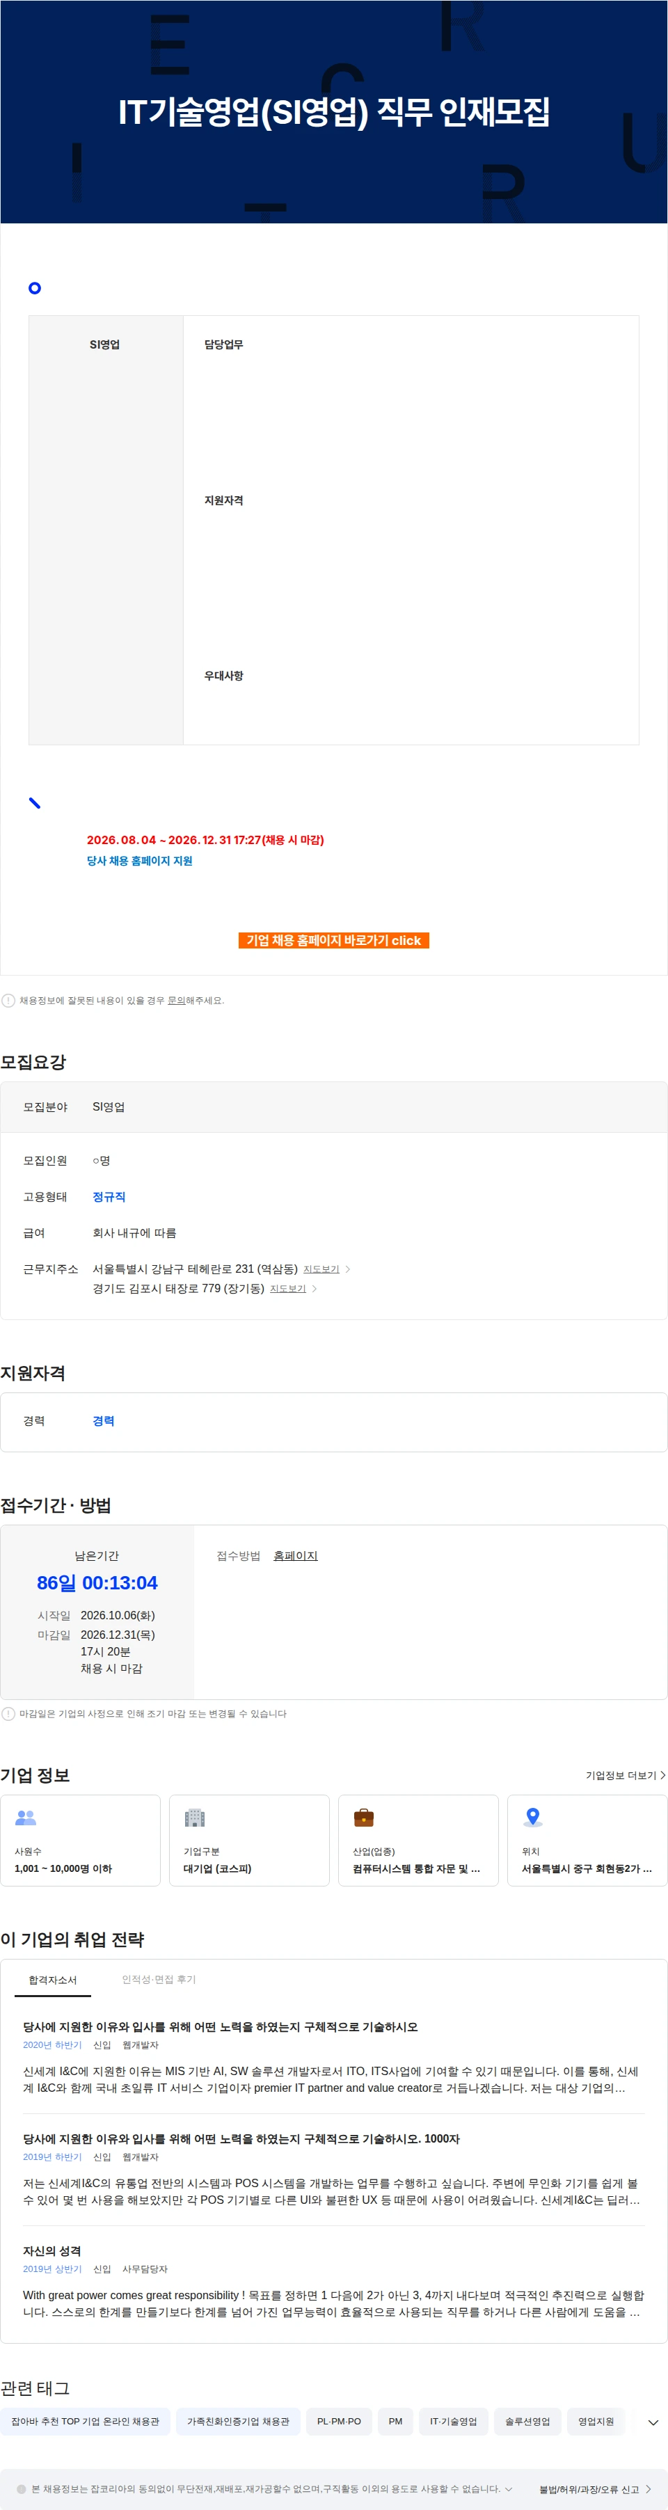The width and height of the screenshot is (668, 2510).
Task: Select the '솔루션영업' tag
Action: 527,2422
